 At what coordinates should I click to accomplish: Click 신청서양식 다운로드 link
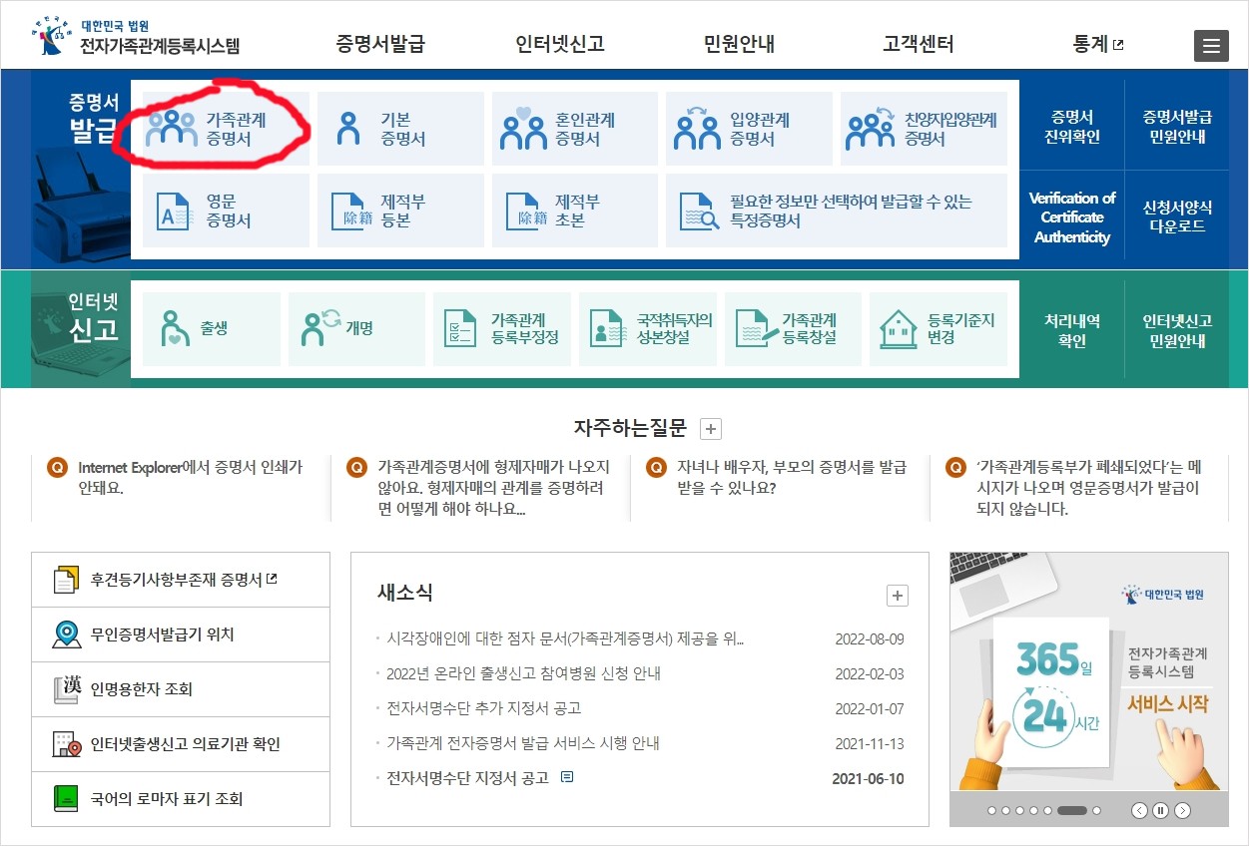[1177, 216]
